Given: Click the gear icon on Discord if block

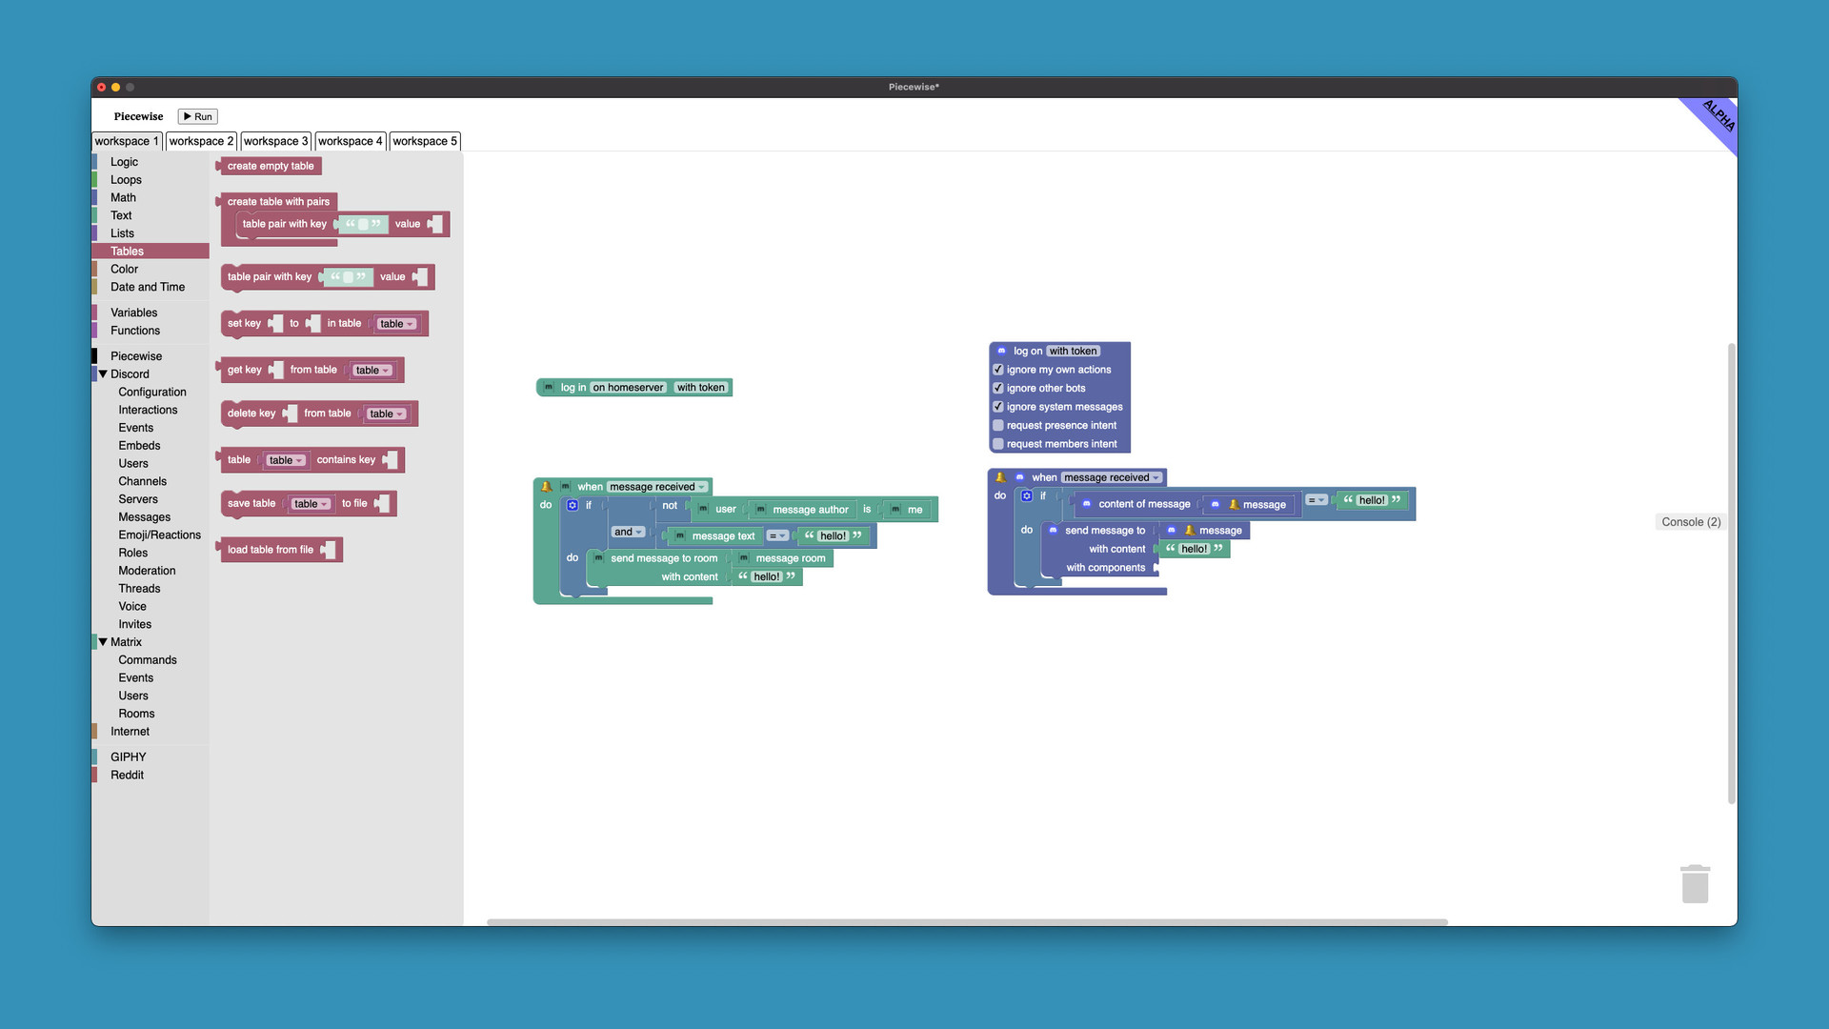Looking at the screenshot, I should tap(1027, 496).
